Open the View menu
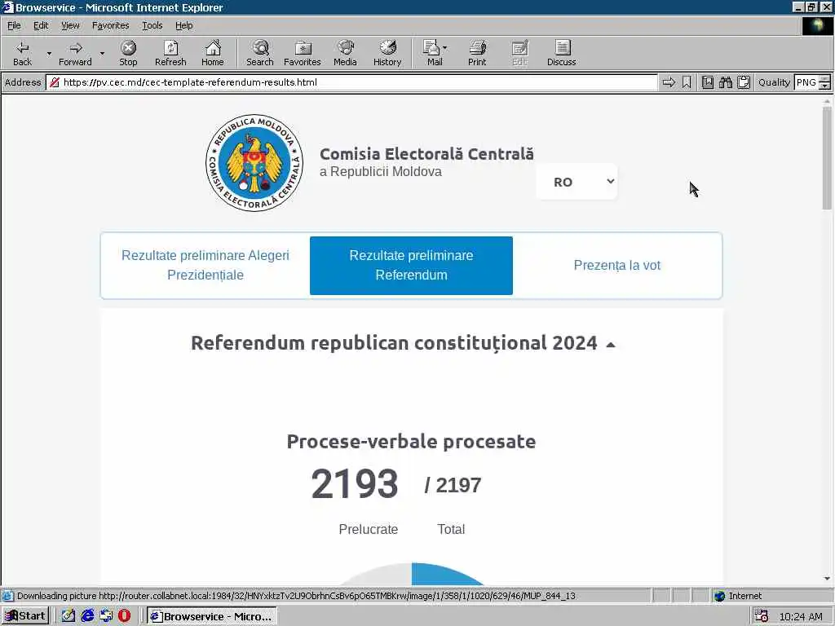Image resolution: width=835 pixels, height=626 pixels. pos(70,25)
